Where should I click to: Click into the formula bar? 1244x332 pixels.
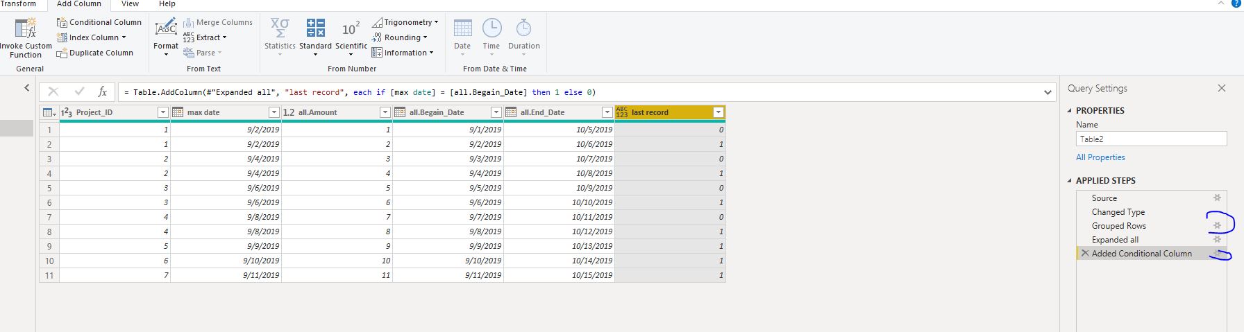click(580, 92)
